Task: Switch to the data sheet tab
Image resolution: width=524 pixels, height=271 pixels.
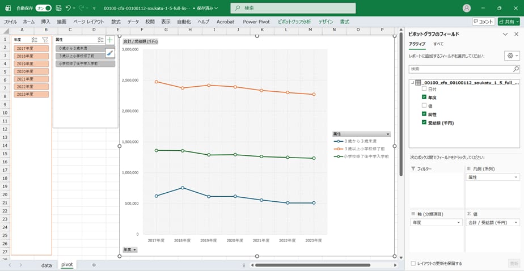Action: [47, 265]
